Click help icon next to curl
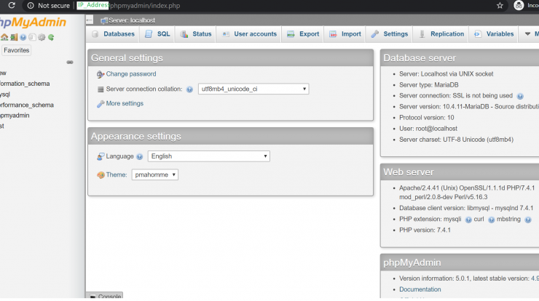Screen dimensions: 539x301 491,220
